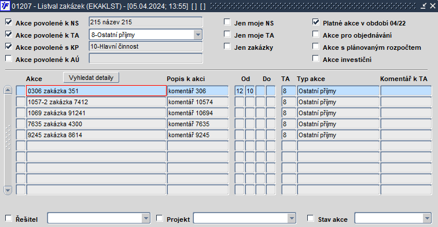Tick the Řešitel filter checkbox
The image size is (438, 227).
click(9, 218)
